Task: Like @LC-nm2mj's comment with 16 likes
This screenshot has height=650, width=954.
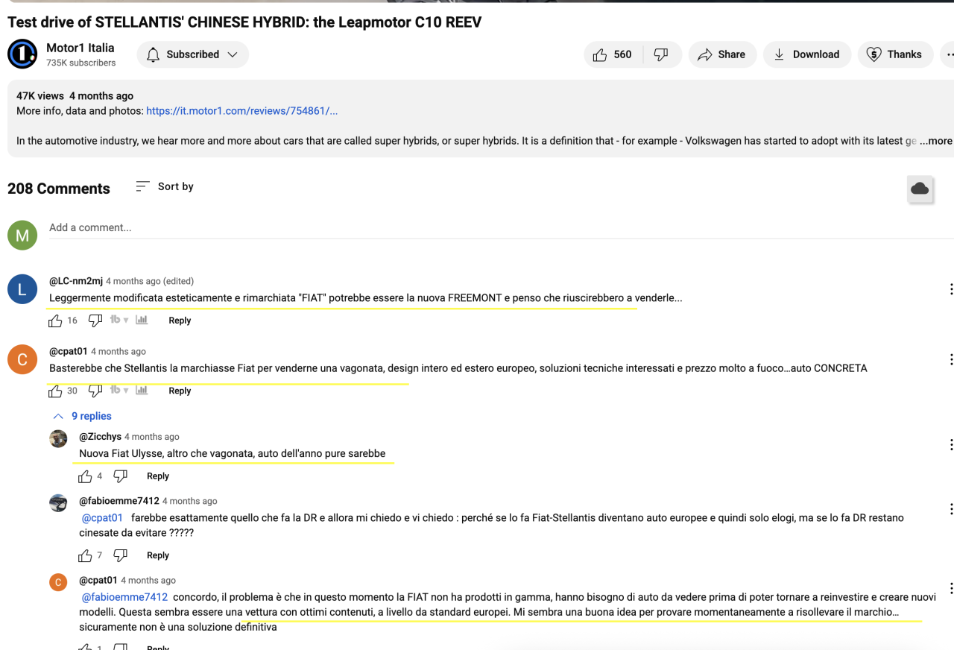Action: (x=55, y=321)
